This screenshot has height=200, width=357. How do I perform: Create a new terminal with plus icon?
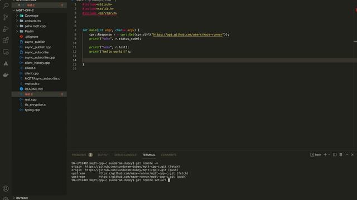tap(325, 154)
